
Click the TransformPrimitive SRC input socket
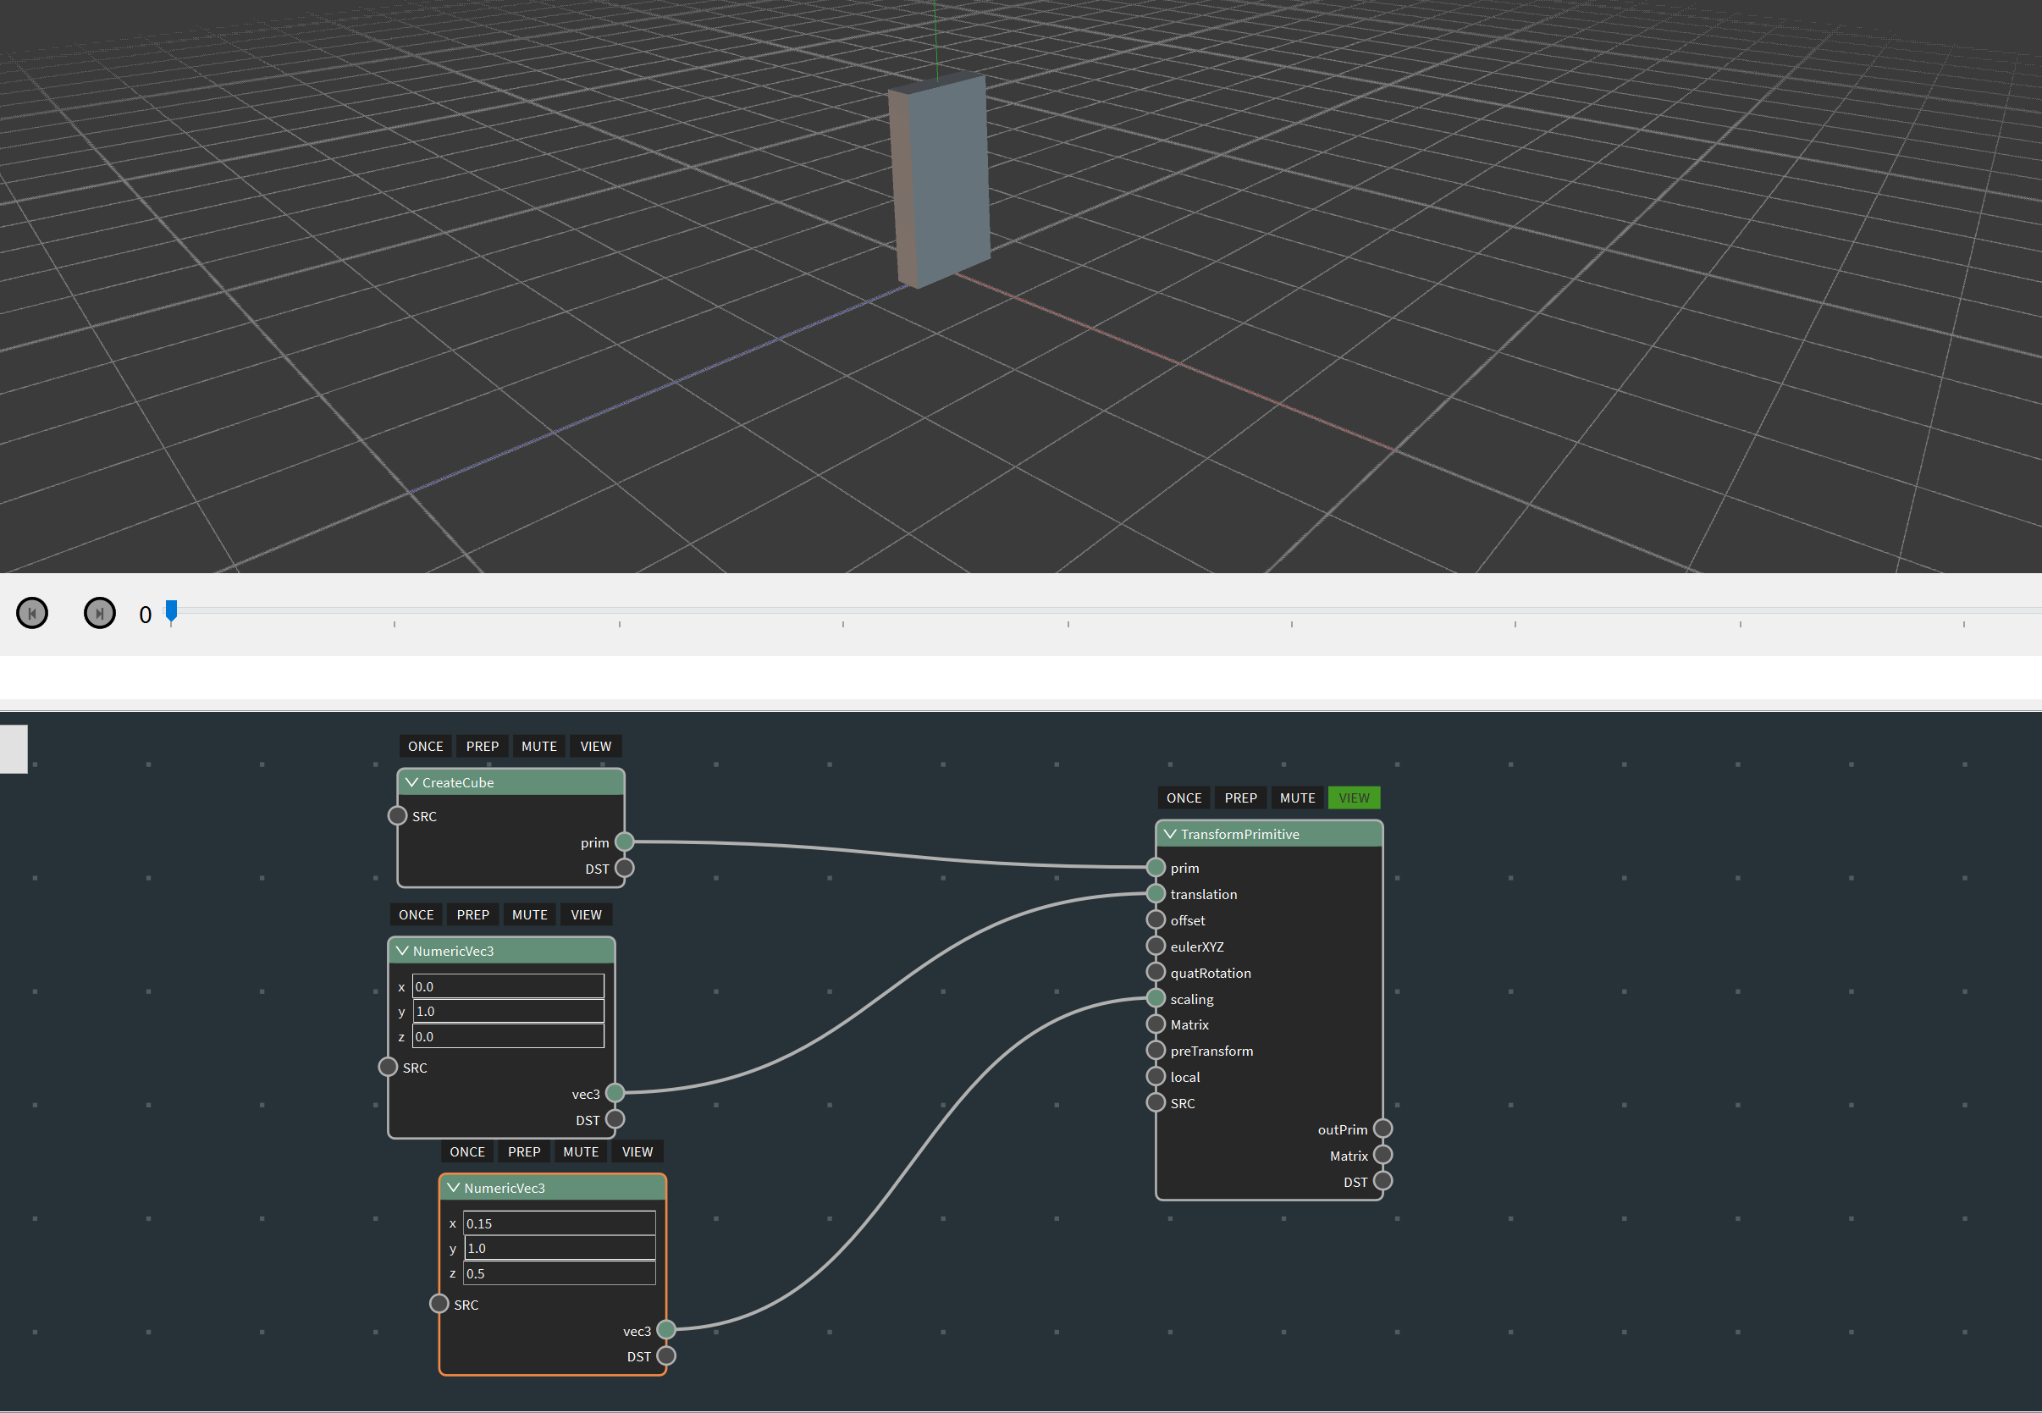(x=1156, y=1103)
